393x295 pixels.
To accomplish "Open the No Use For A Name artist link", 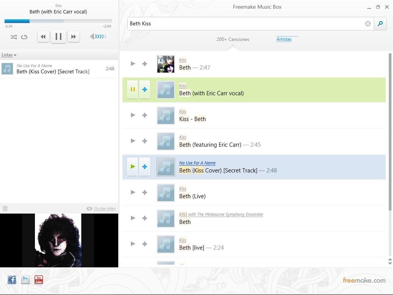I will click(x=197, y=163).
